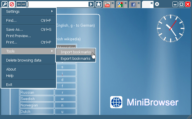The width and height of the screenshot is (192, 119).
Task: Expand the Settings submenu
Action: click(29, 11)
